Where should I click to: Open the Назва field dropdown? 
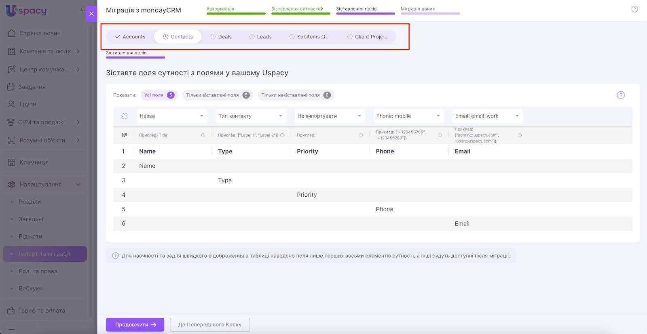[x=172, y=116]
